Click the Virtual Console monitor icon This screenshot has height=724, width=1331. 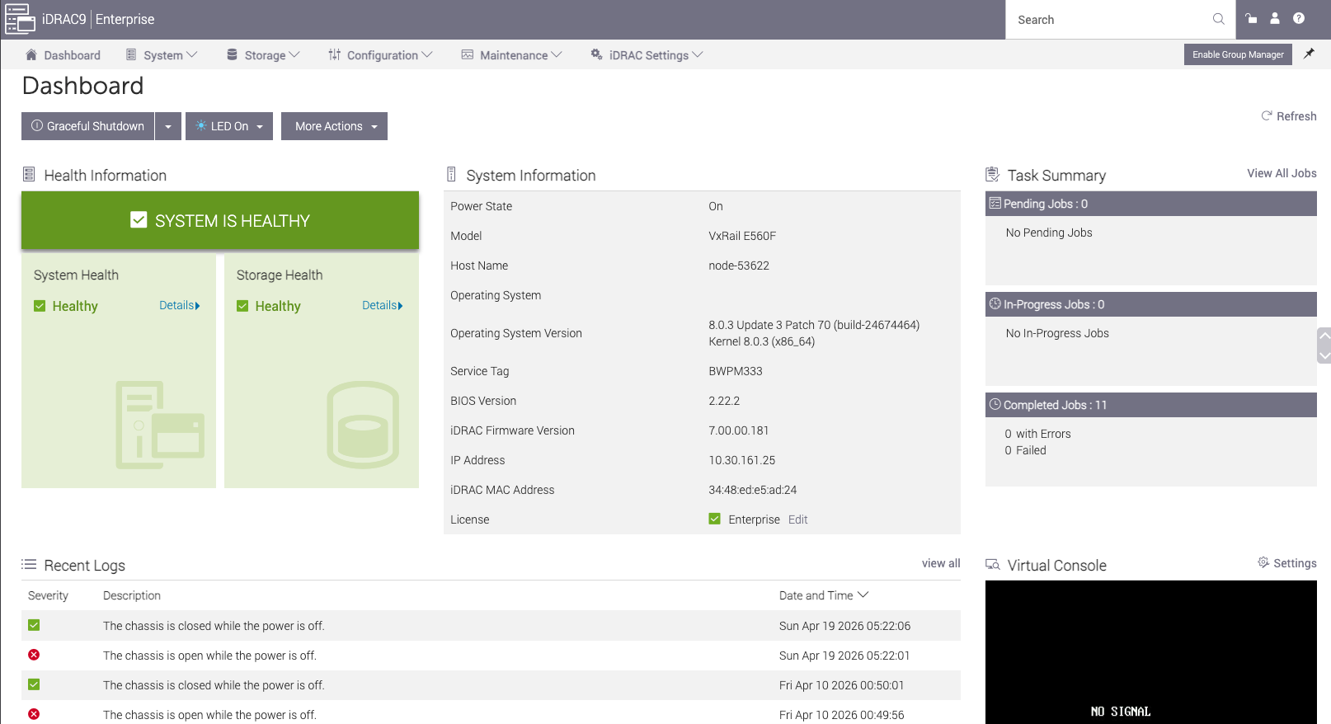coord(993,565)
